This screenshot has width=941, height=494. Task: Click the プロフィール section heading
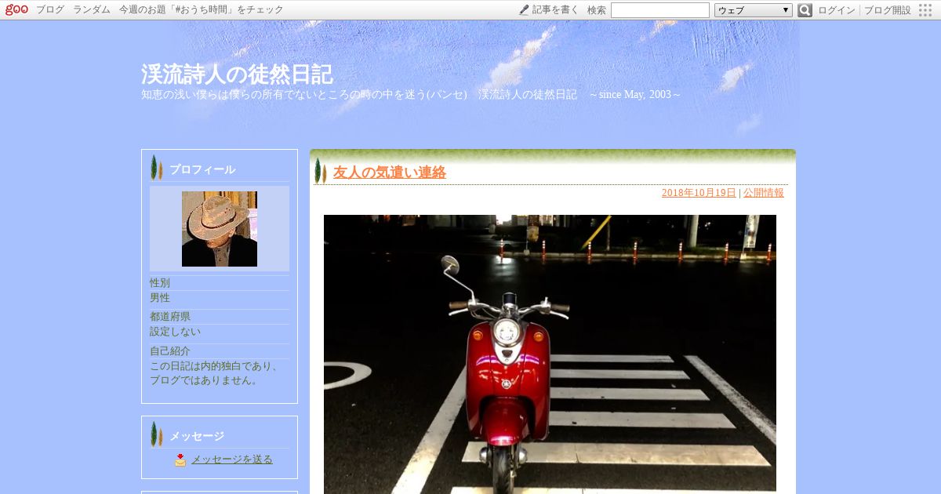click(202, 169)
